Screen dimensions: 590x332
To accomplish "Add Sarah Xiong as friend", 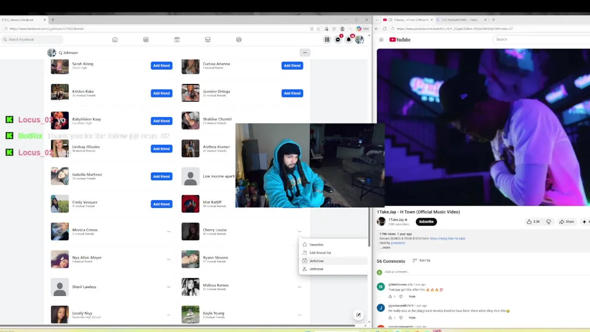I will (x=161, y=65).
